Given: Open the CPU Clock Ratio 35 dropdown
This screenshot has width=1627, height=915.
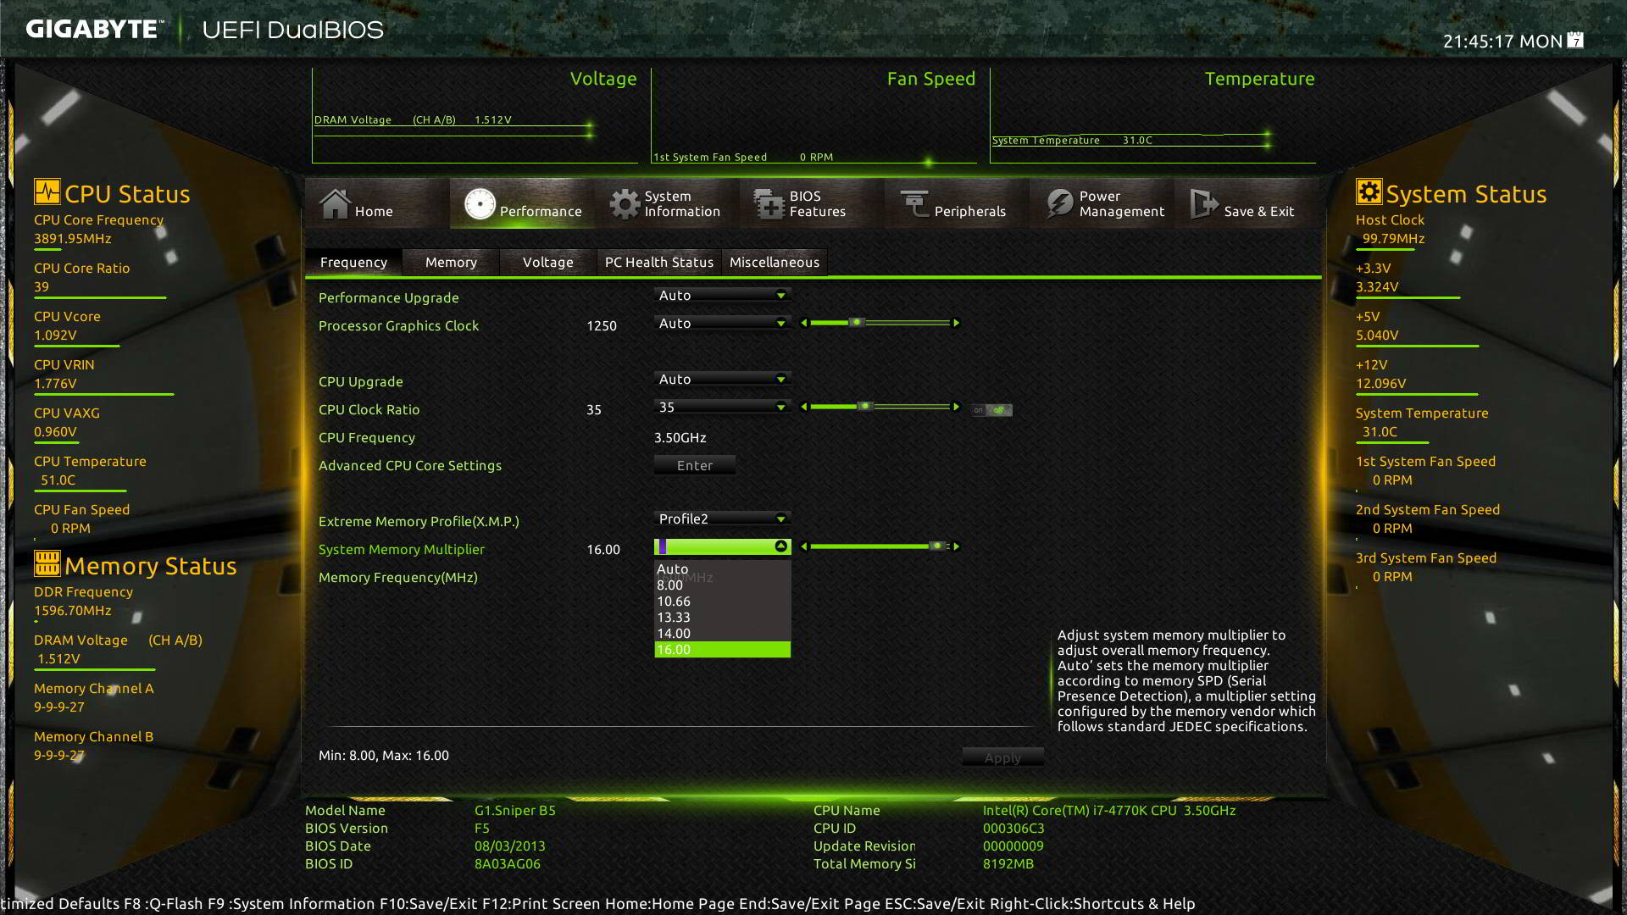Looking at the screenshot, I should coord(723,407).
